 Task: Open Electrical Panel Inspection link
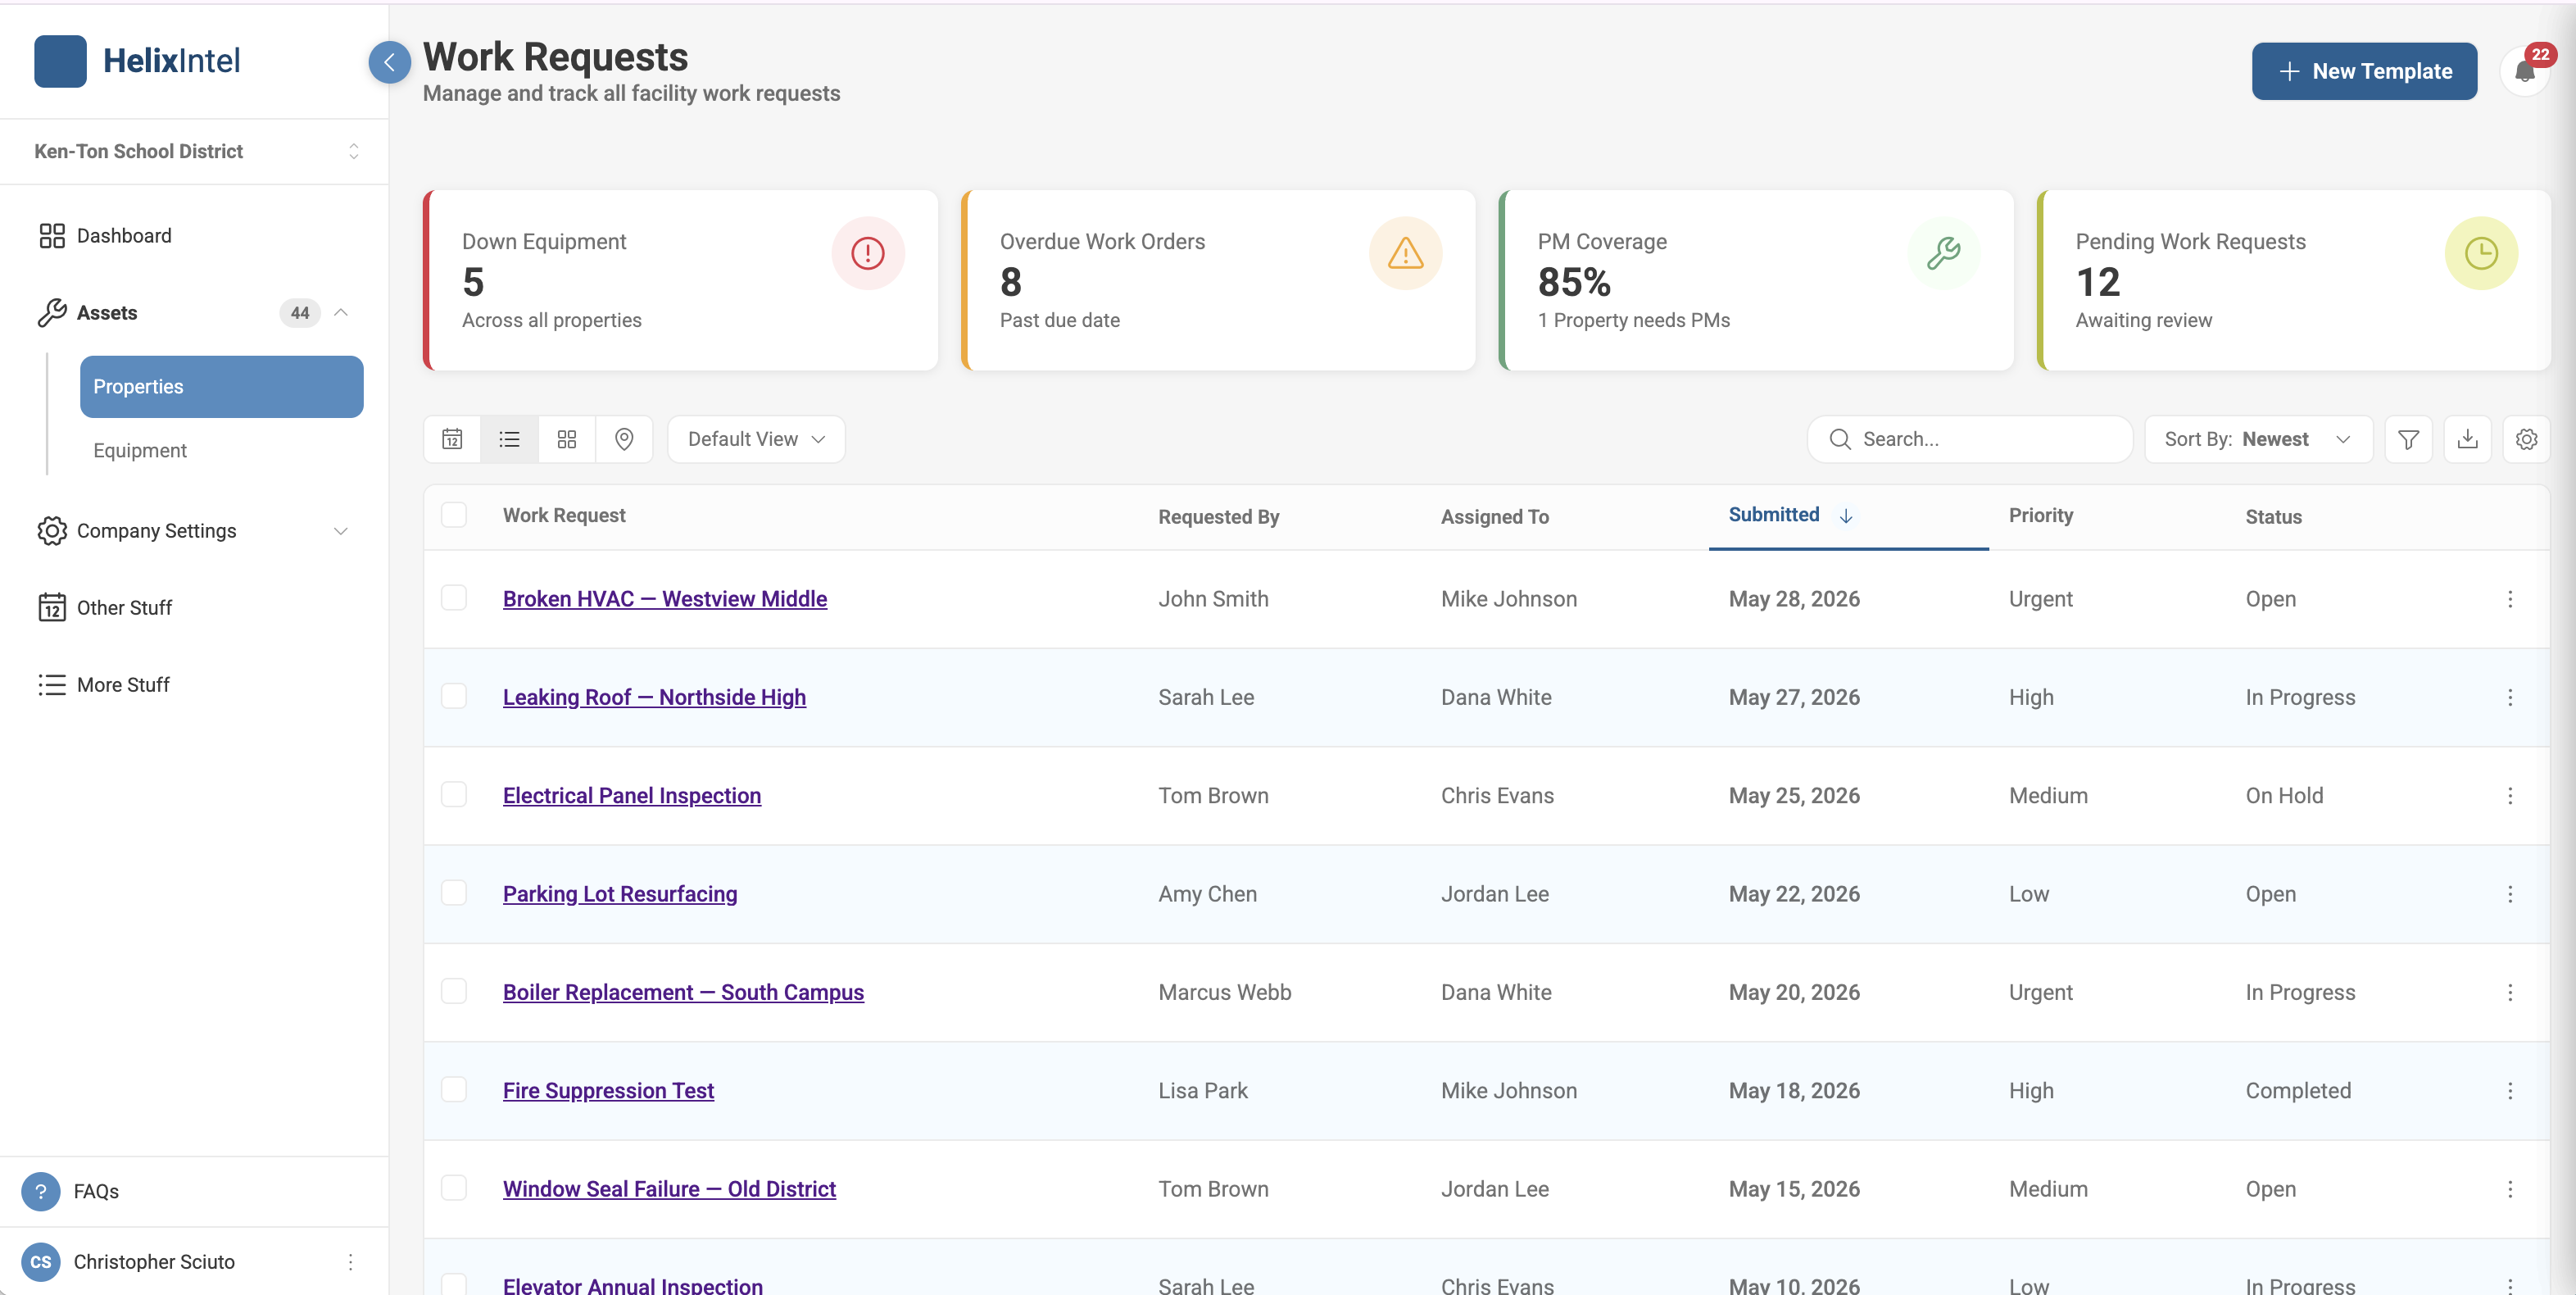(632, 796)
